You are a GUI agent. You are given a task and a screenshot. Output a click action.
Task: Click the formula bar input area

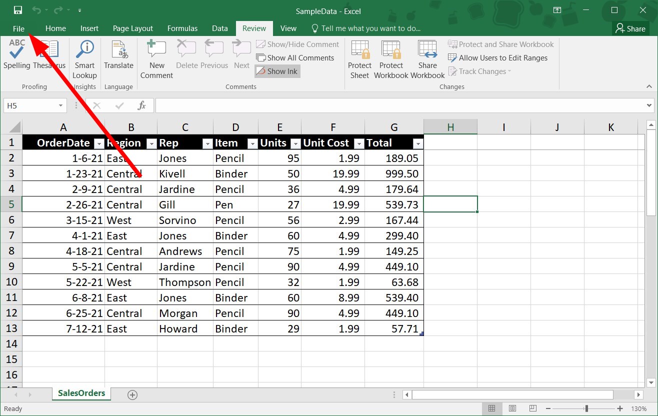click(x=400, y=105)
